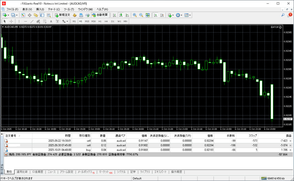Viewport: 294px width, 181px height.
Task: Expand the indicators list dropdown
Action: tap(173, 15)
